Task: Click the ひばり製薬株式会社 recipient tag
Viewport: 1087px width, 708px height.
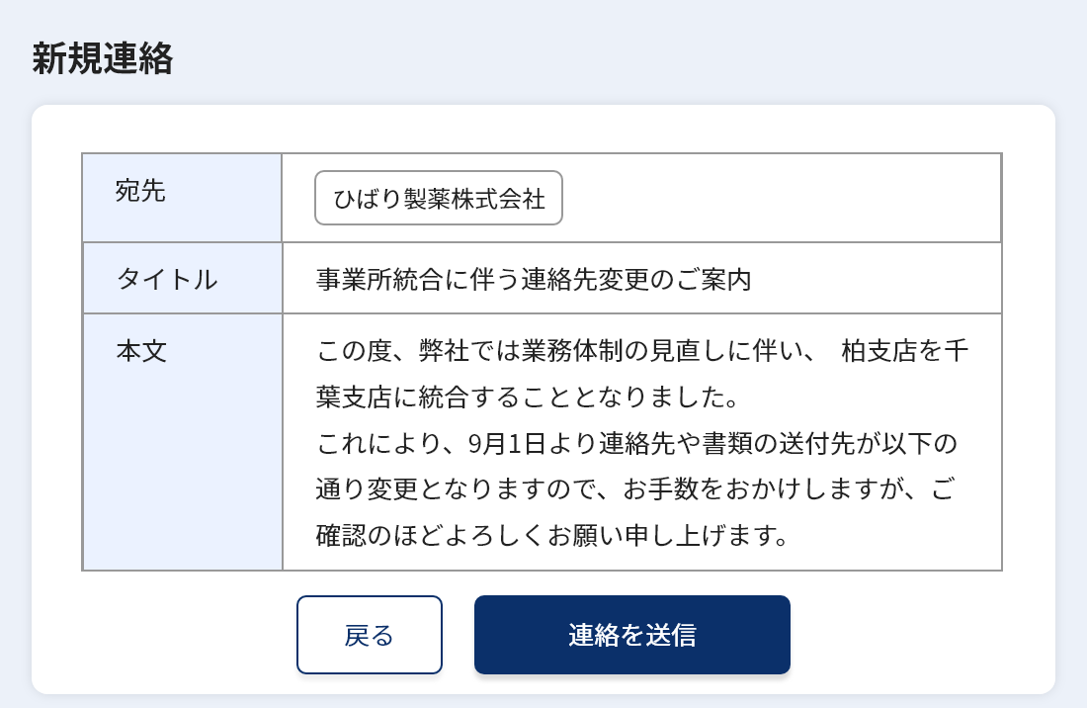Action: click(438, 198)
